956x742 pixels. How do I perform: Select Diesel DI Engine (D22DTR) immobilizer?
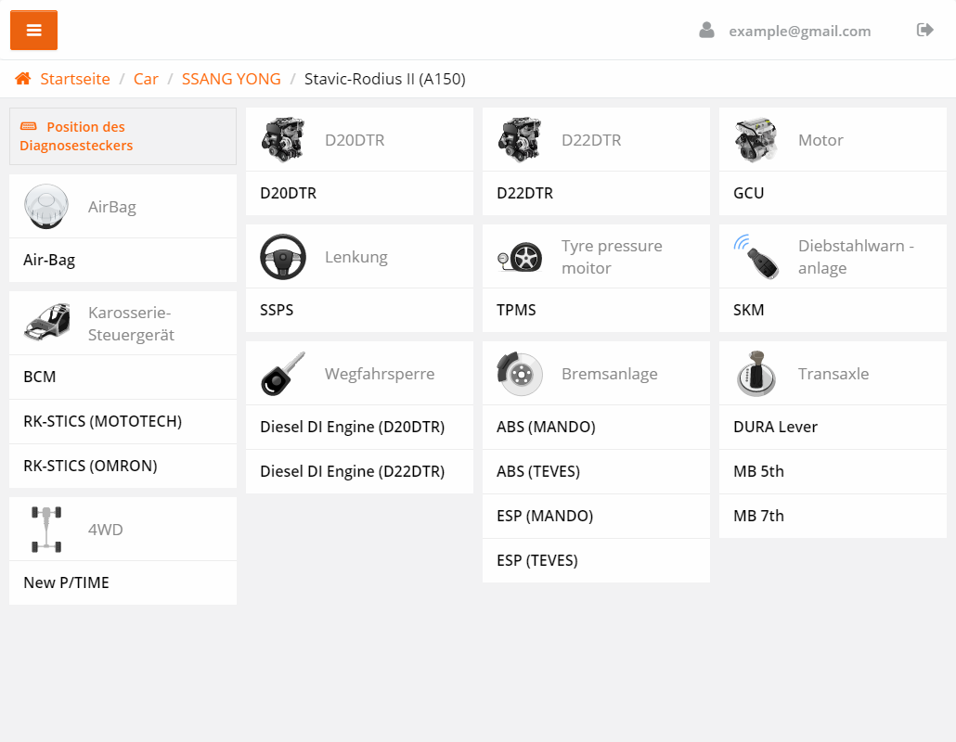click(x=352, y=471)
